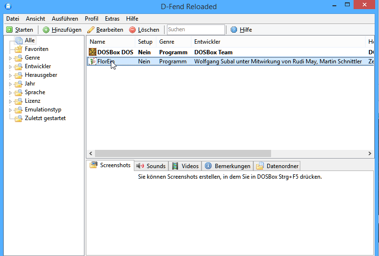379x256 pixels.
Task: Expand the Genre tree node
Action: [10, 58]
